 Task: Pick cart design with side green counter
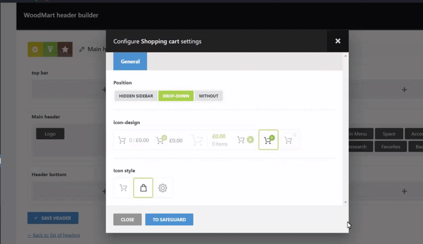coord(245,140)
